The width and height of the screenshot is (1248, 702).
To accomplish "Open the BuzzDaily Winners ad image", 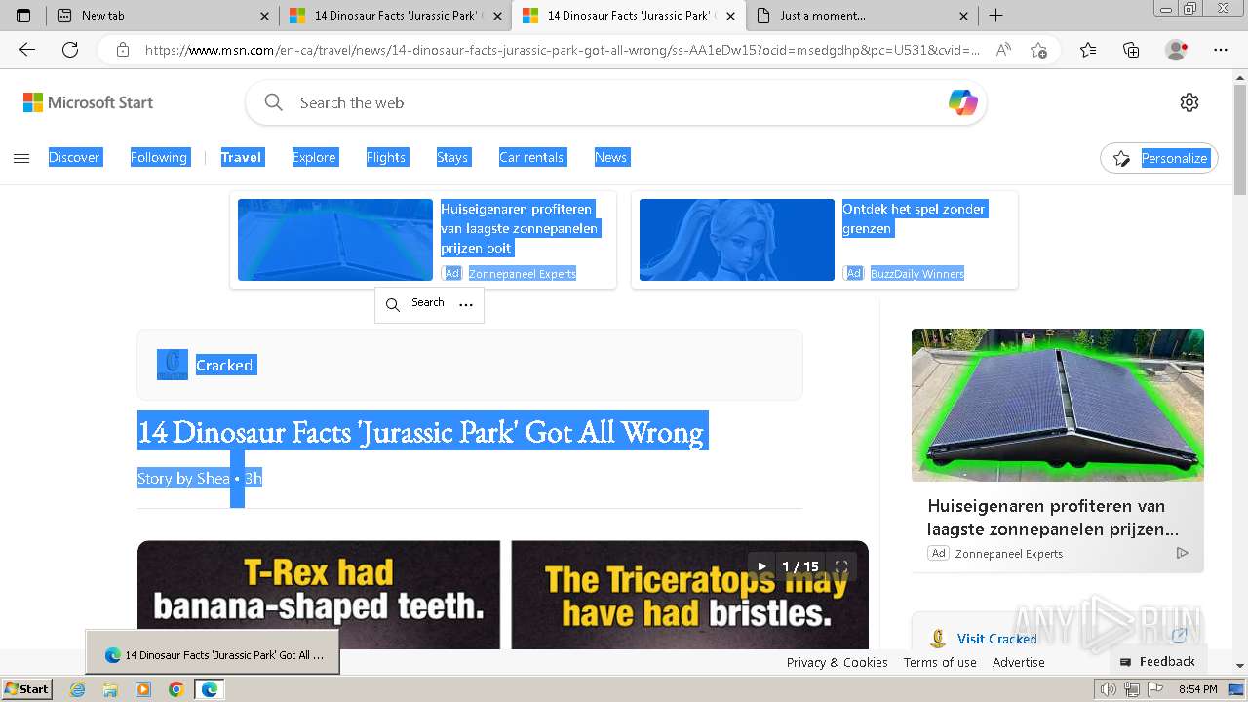I will (x=737, y=240).
